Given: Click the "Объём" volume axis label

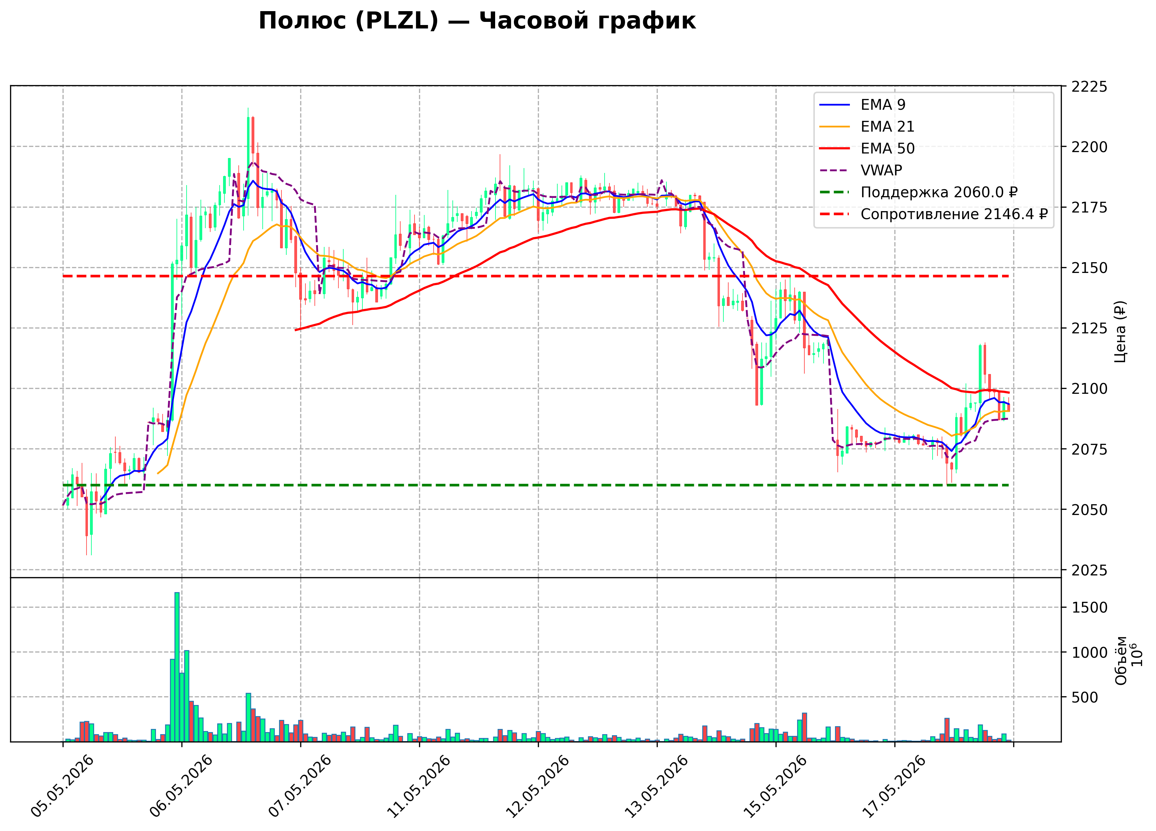Looking at the screenshot, I should pos(1121,660).
